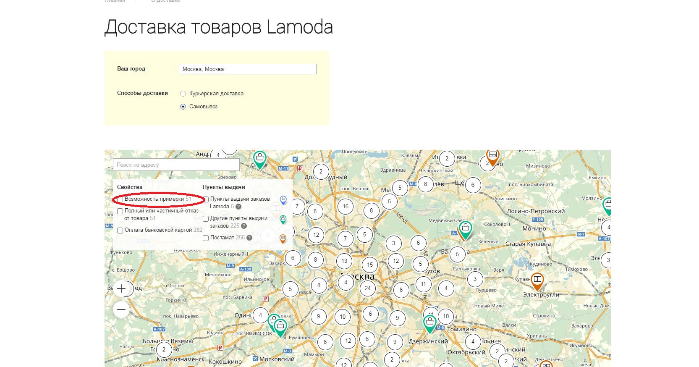
Task: Click Московский label on map
Action: click(277, 359)
